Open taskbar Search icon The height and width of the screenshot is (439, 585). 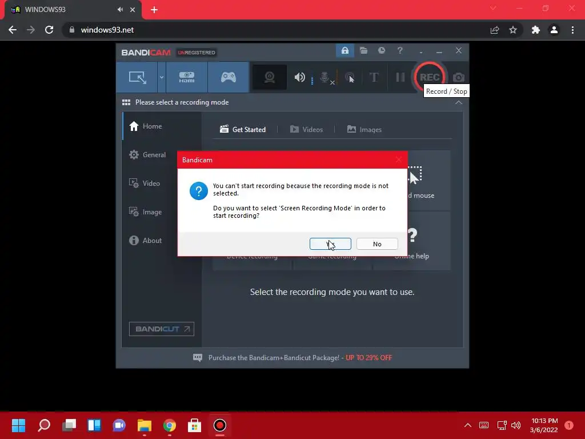[44, 425]
